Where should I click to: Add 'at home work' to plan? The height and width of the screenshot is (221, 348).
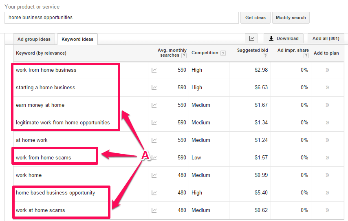327,140
